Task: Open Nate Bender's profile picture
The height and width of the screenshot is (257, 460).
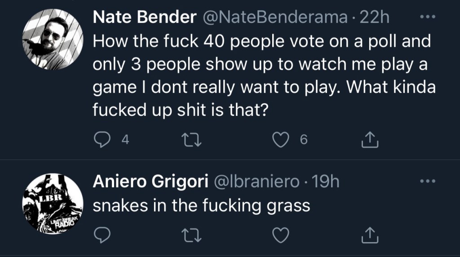Action: pyautogui.click(x=53, y=40)
